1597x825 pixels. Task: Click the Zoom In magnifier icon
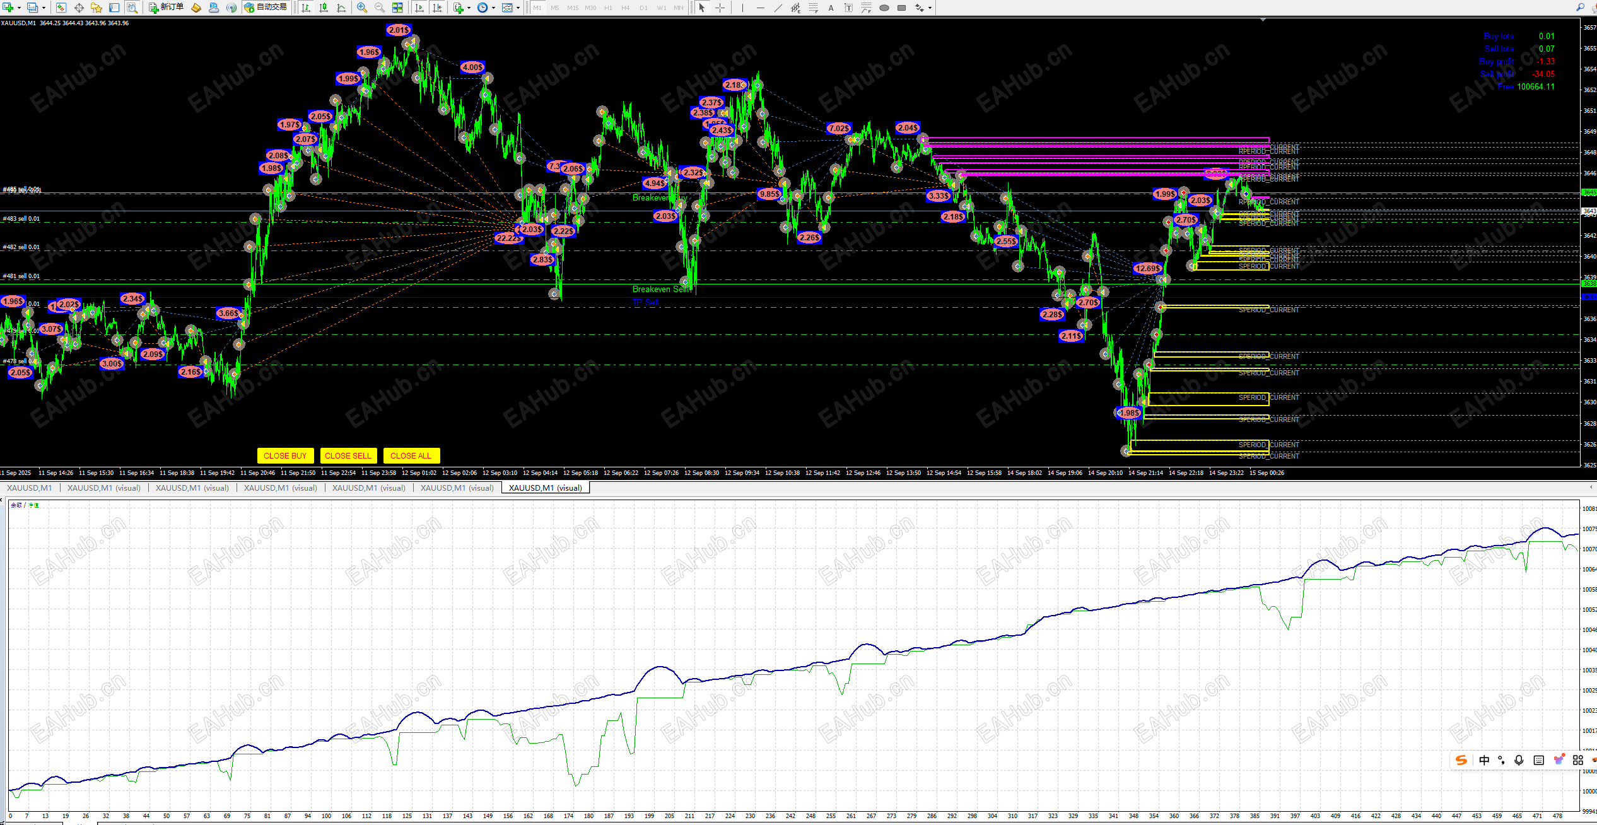tap(361, 8)
